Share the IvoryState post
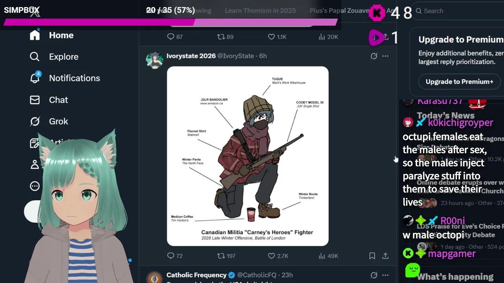The height and width of the screenshot is (283, 504). (385, 256)
